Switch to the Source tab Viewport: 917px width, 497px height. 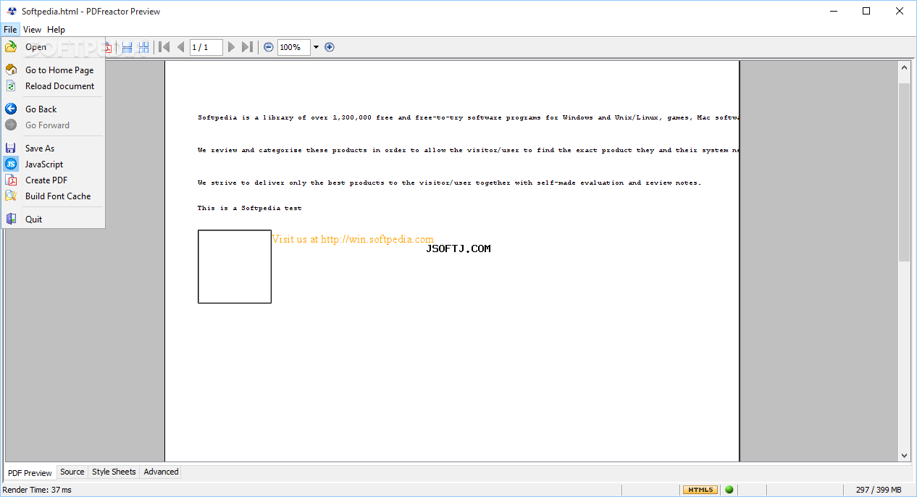pyautogui.click(x=72, y=472)
